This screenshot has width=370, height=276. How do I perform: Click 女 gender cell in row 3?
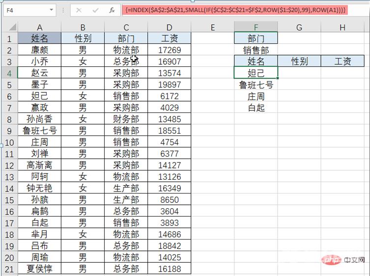pyautogui.click(x=83, y=61)
